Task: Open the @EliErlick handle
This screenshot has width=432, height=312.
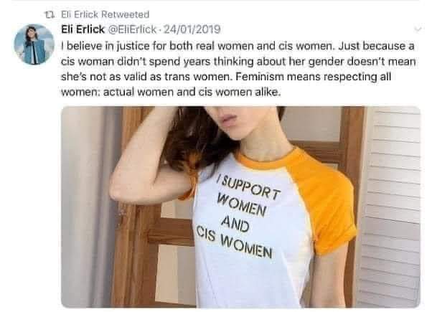Action: tap(133, 29)
